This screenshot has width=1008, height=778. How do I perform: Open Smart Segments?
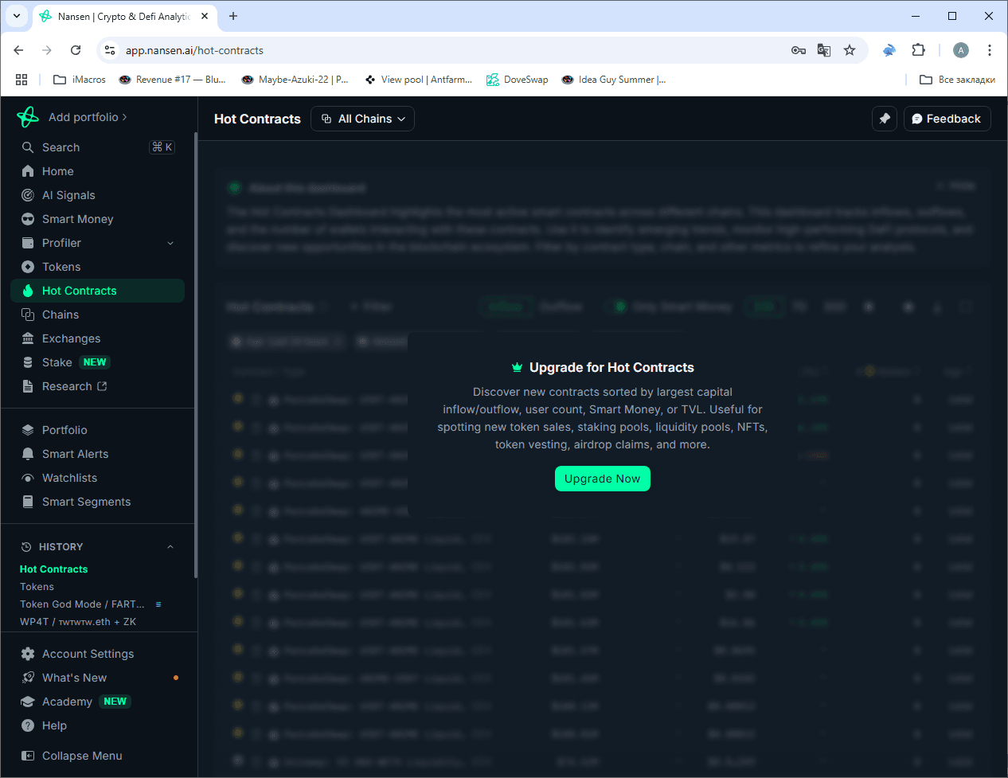coord(98,502)
